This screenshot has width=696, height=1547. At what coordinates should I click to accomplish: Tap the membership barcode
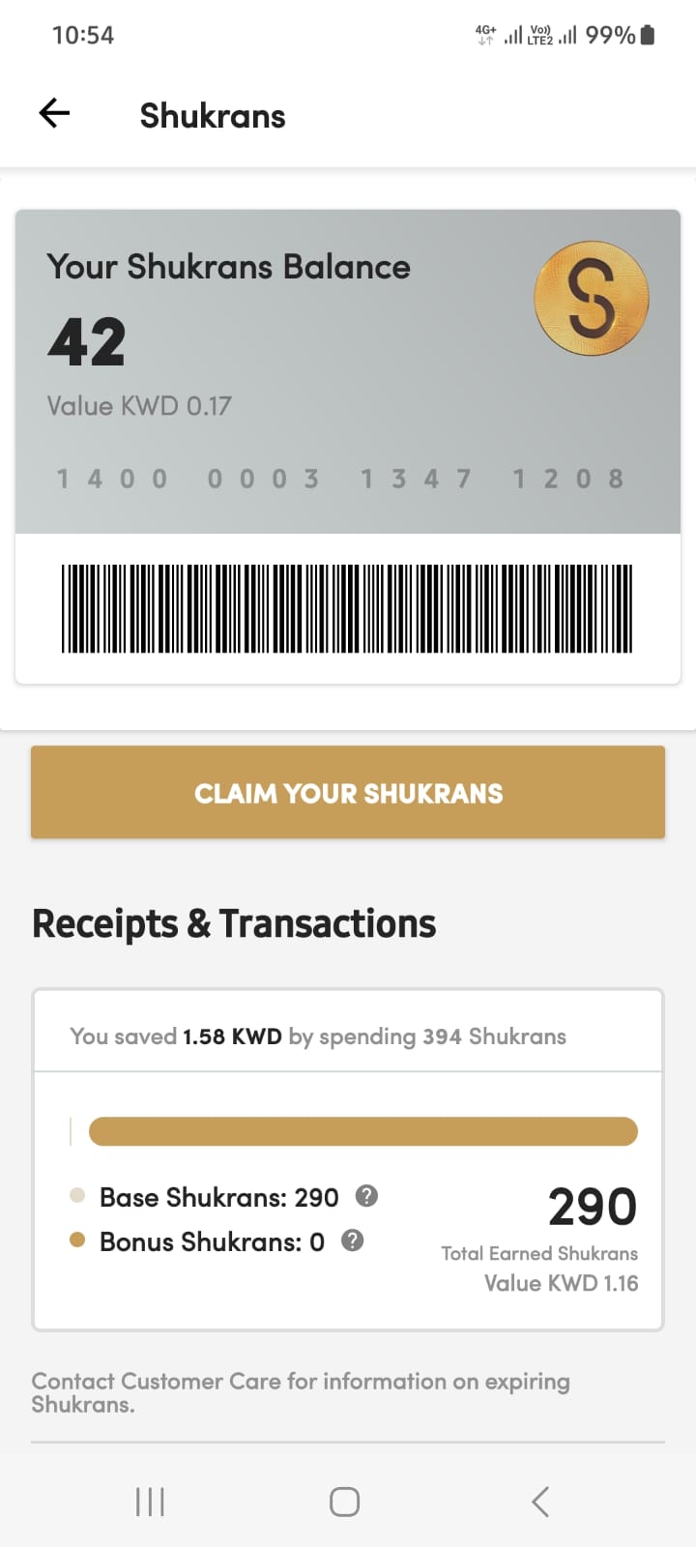pyautogui.click(x=347, y=608)
